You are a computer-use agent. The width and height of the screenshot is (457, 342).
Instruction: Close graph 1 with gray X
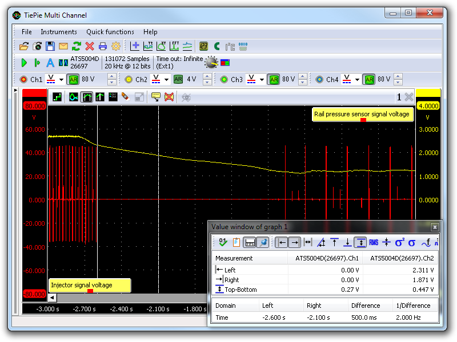click(409, 97)
